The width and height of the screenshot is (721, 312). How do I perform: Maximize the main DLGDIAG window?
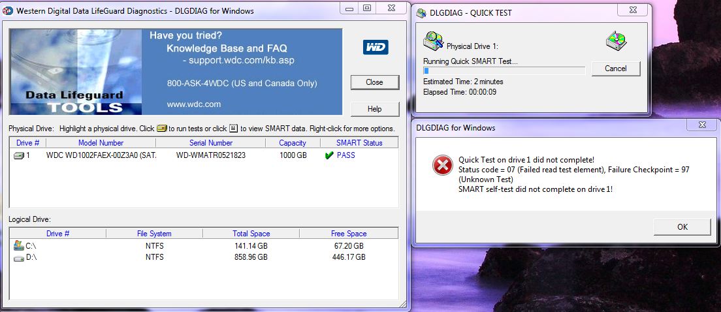367,8
